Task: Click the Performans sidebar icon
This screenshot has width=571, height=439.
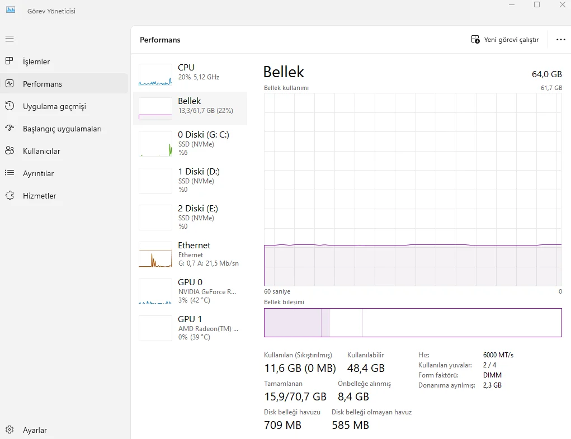Action: pos(10,84)
